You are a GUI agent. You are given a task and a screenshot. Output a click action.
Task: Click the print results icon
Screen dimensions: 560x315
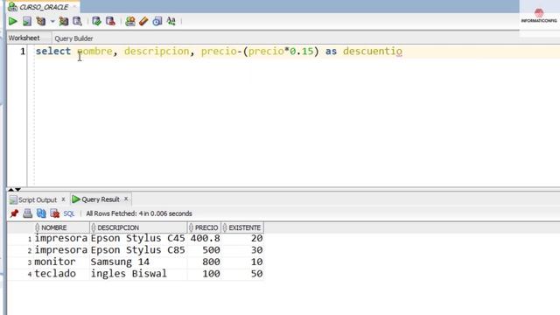coord(27,213)
